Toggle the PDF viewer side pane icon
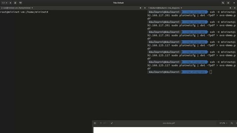The image size is (237, 133). pos(95,123)
